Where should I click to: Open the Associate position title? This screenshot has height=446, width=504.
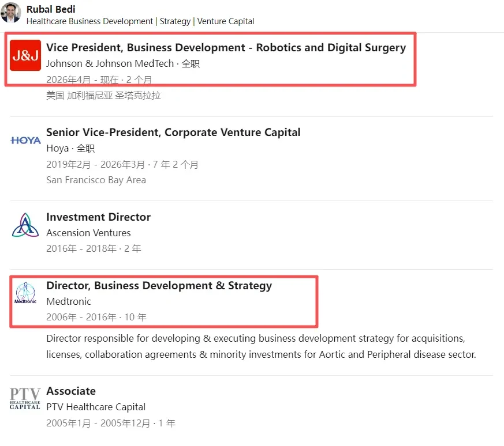pos(71,391)
